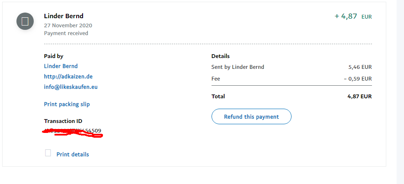Click the Transaction ID label
404x184 pixels.
click(x=63, y=121)
